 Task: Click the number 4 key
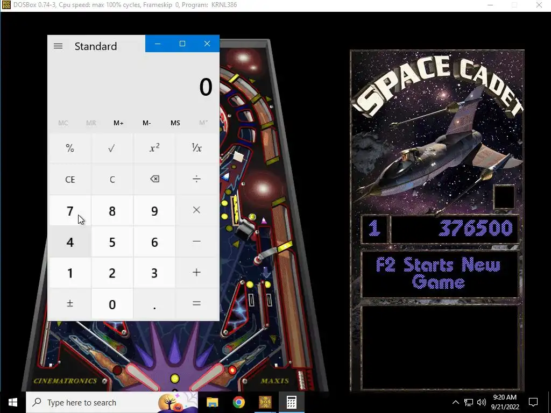coord(70,241)
